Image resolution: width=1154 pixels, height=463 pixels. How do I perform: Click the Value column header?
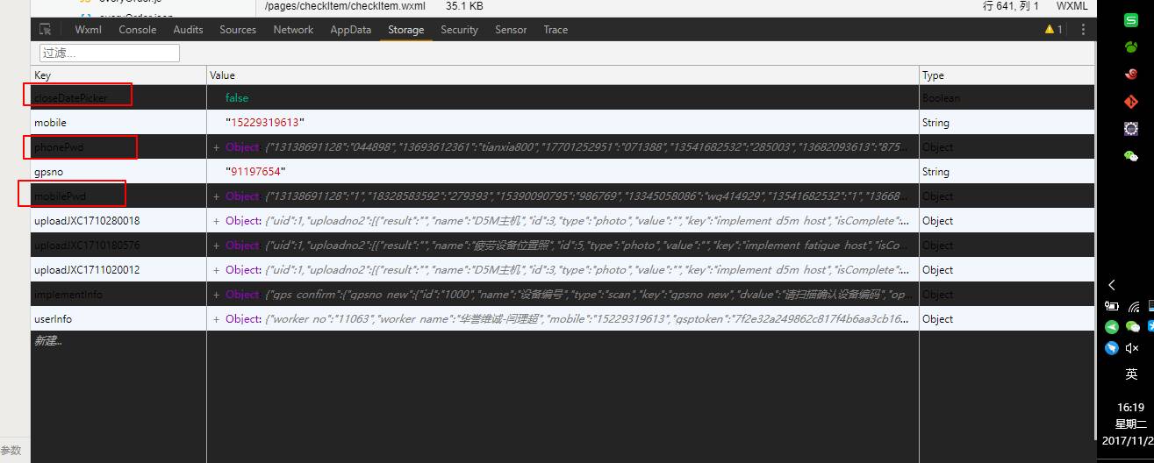[563, 75]
